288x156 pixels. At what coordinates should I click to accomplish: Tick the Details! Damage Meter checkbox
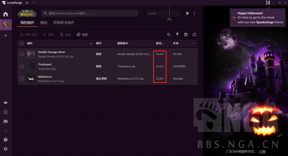tap(22, 54)
